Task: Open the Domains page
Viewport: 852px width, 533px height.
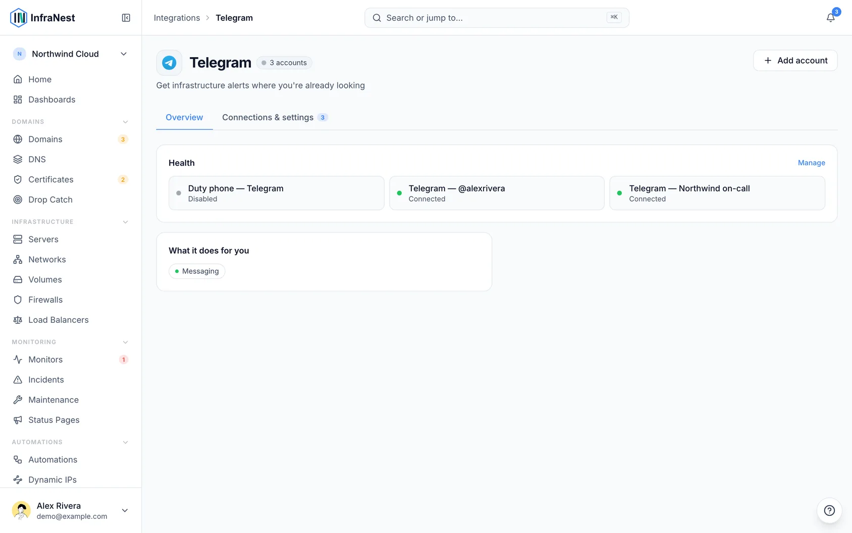Action: 71,139
